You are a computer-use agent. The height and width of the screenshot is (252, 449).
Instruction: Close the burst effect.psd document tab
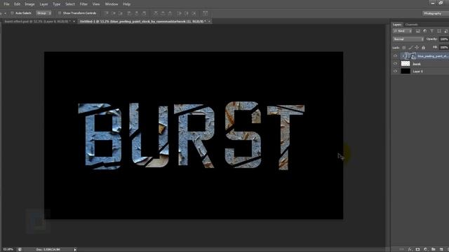pos(74,22)
